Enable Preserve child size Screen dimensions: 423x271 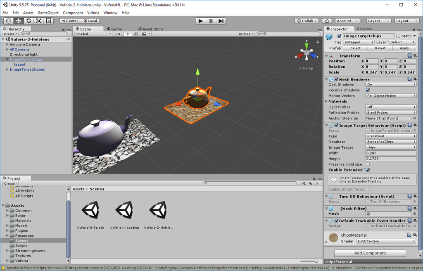368,164
